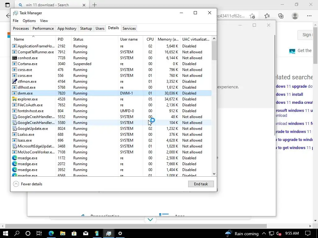Image resolution: width=318 pixels, height=238 pixels.
Task: Select GoogleCrashHandler icon with PID 5552
Action: tap(14, 117)
